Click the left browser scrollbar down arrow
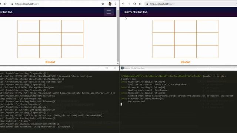The width and height of the screenshot is (237, 133). click(x=118, y=64)
